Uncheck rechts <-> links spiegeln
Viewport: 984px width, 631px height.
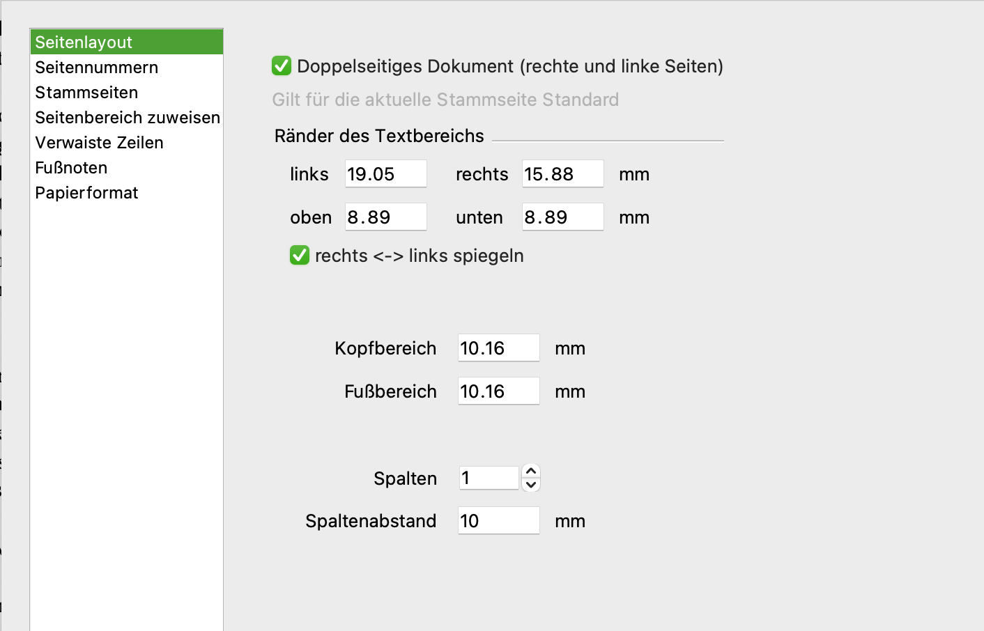[x=300, y=256]
